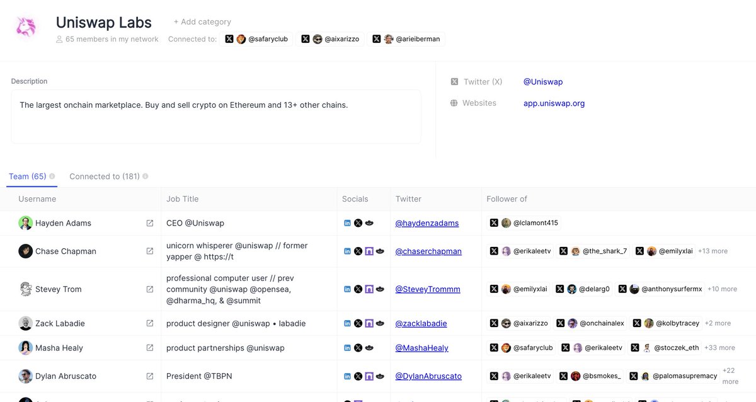Click the @stoczek_eth follower chip

click(665, 348)
